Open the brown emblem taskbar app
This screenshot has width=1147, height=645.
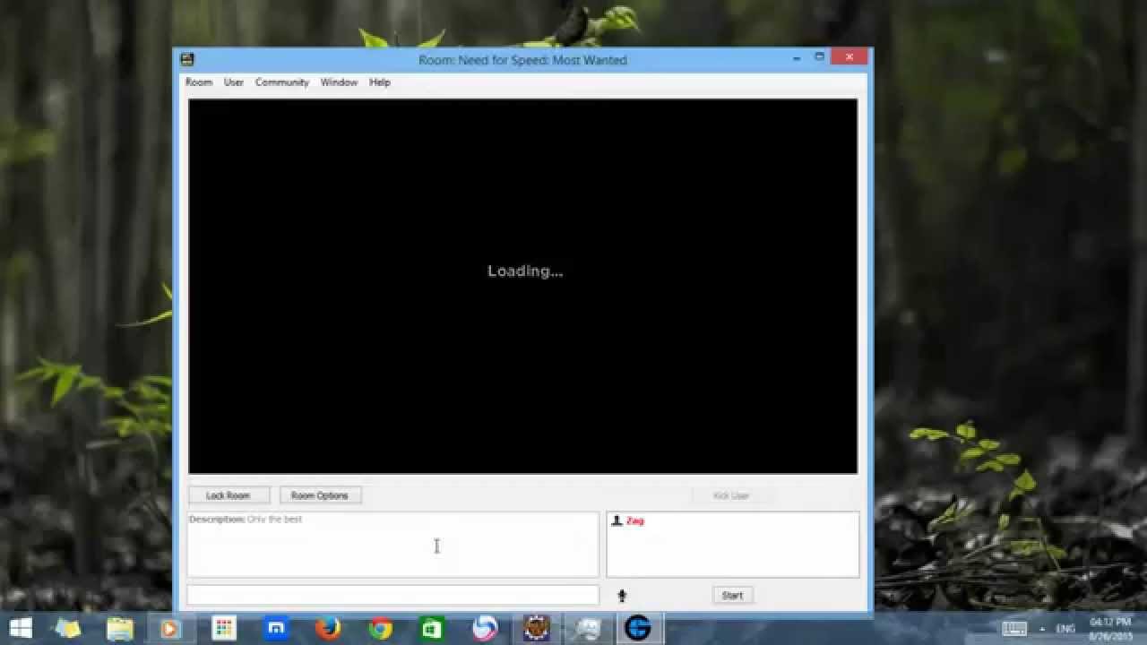click(x=536, y=629)
